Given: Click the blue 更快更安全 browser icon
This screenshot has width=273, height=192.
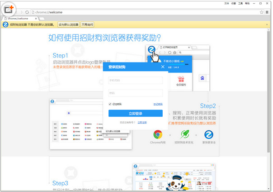Looking at the screenshot, I should [x=209, y=134].
